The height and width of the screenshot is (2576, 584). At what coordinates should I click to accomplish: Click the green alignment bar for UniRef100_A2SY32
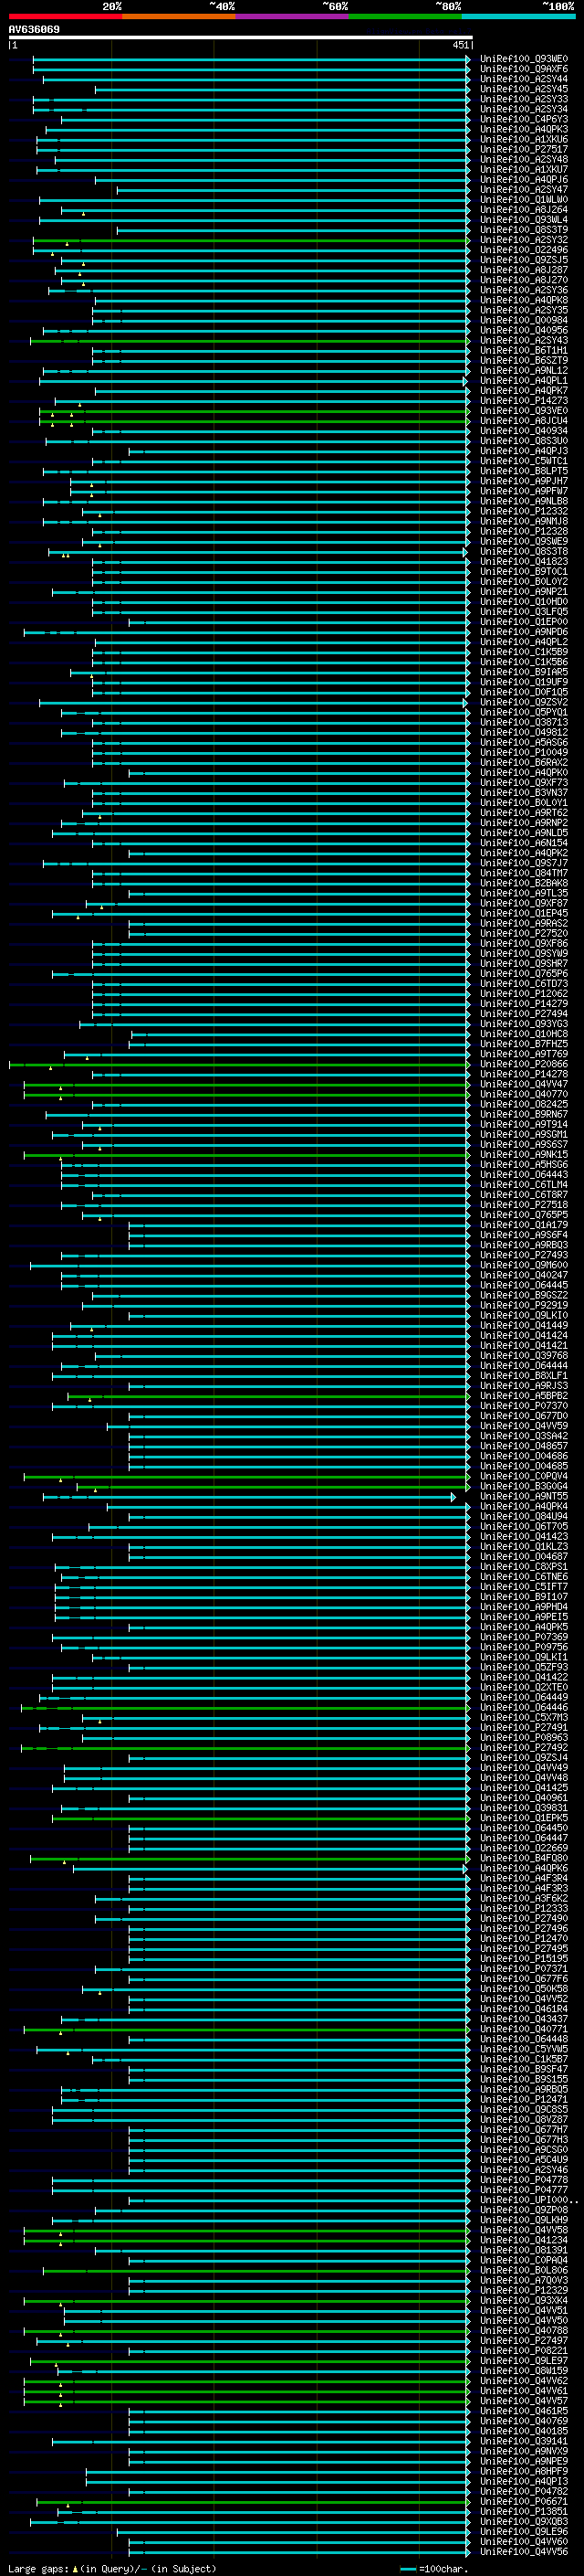(x=251, y=240)
